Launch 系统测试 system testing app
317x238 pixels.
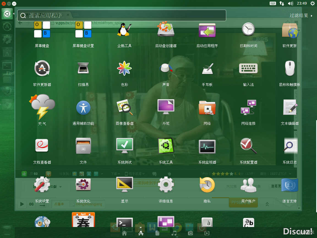click(125, 146)
